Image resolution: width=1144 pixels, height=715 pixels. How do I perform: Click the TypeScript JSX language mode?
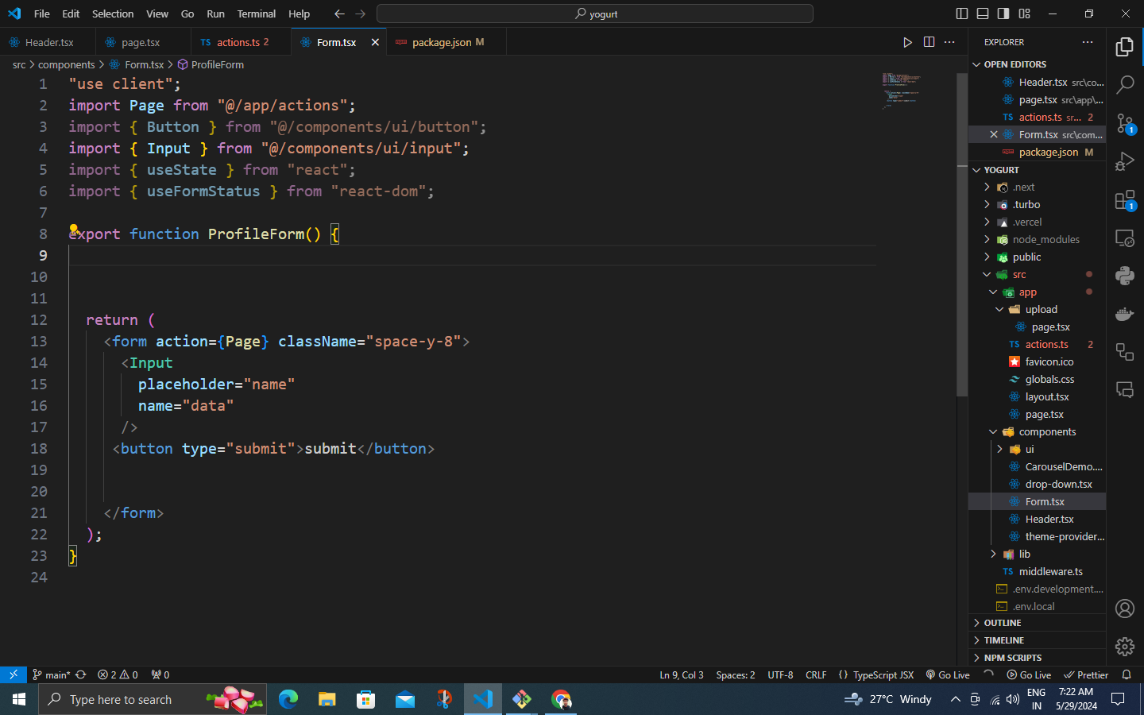pyautogui.click(x=883, y=674)
